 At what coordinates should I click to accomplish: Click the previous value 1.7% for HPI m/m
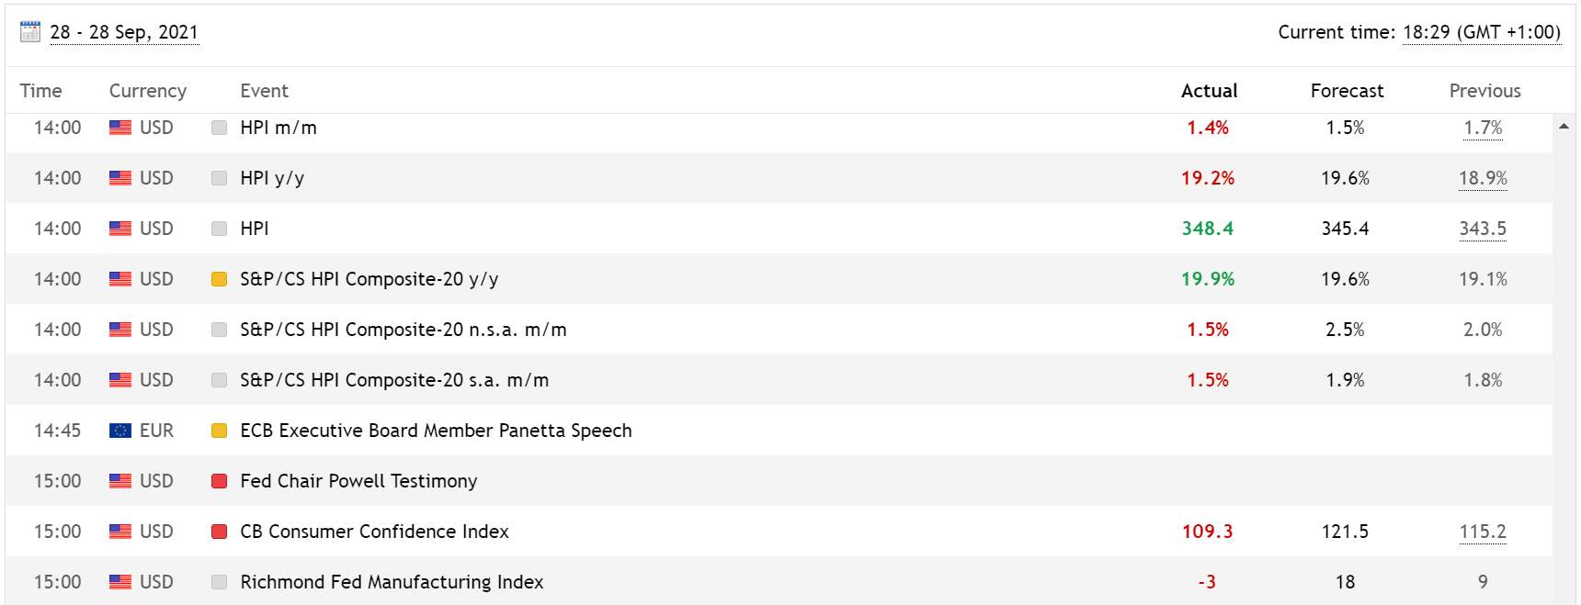1482,128
